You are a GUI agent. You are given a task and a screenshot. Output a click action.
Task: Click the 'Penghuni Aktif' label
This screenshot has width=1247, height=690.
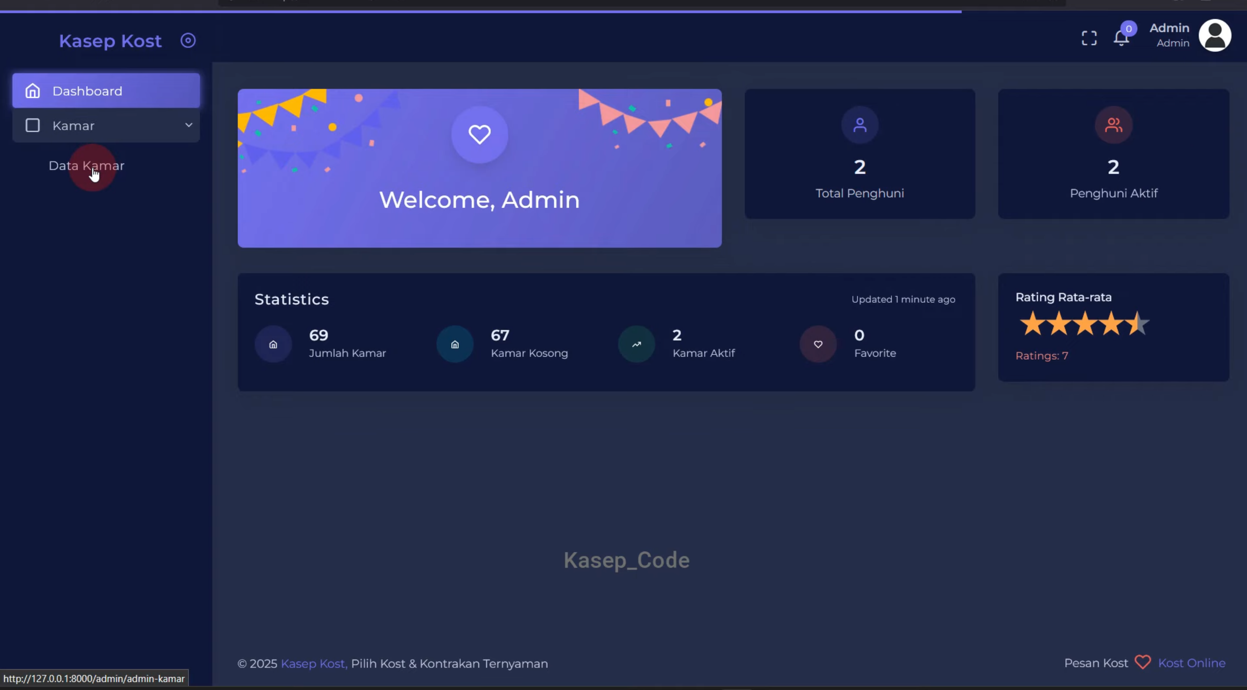(1113, 193)
